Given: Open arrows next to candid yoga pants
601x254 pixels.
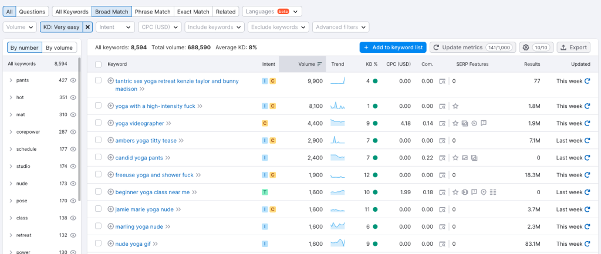Looking at the screenshot, I should (x=167, y=158).
